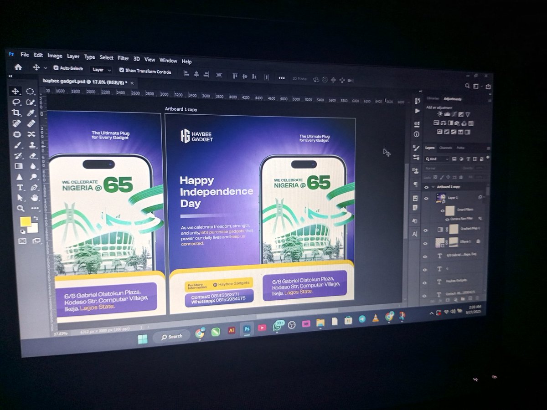Image resolution: width=547 pixels, height=410 pixels.
Task: Switch to the Channels tab
Action: point(445,148)
